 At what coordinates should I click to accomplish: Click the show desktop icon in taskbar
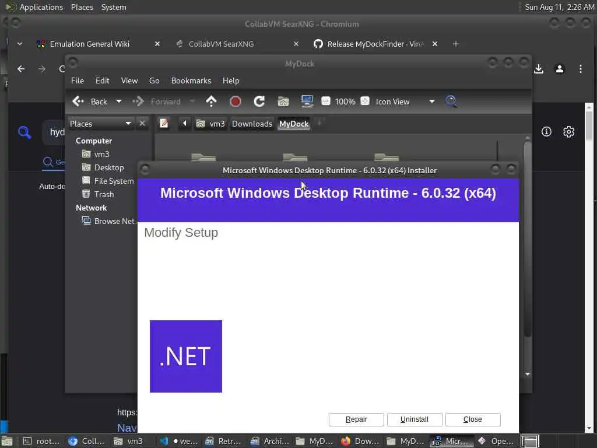point(7,441)
